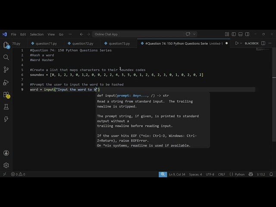This screenshot has height=207, width=276.
Task: Click the editor minimap
Action: [x=263, y=50]
